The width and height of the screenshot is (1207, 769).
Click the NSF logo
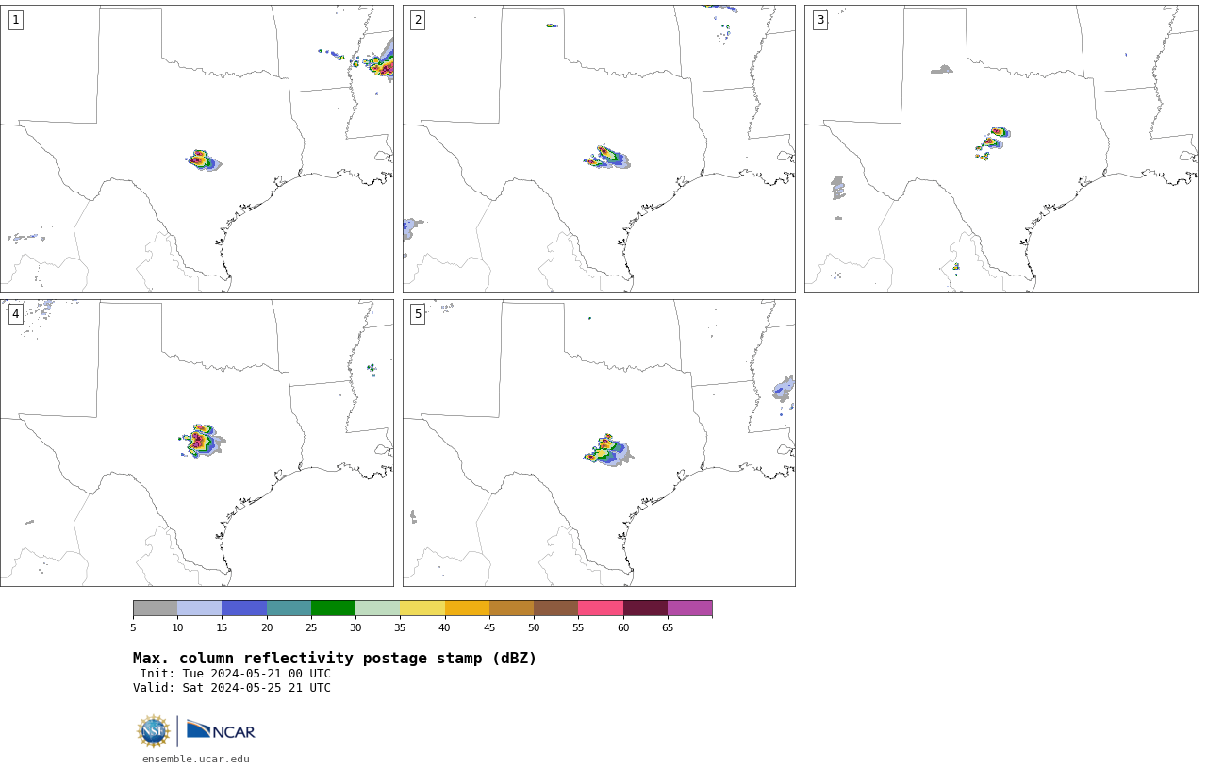[154, 731]
